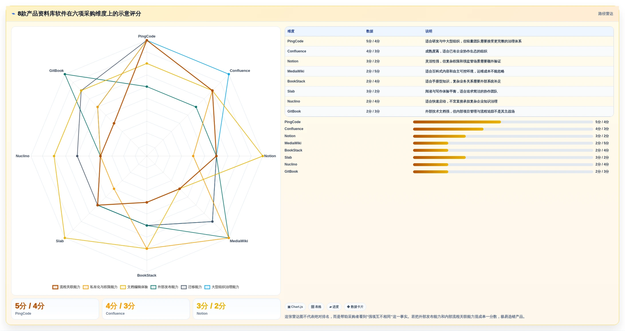Click the Chart.js tag chip
This screenshot has width=625, height=331.
(x=295, y=307)
